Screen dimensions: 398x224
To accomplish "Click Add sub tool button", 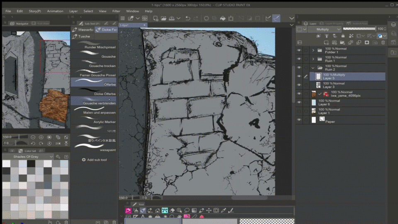I will click(95, 160).
